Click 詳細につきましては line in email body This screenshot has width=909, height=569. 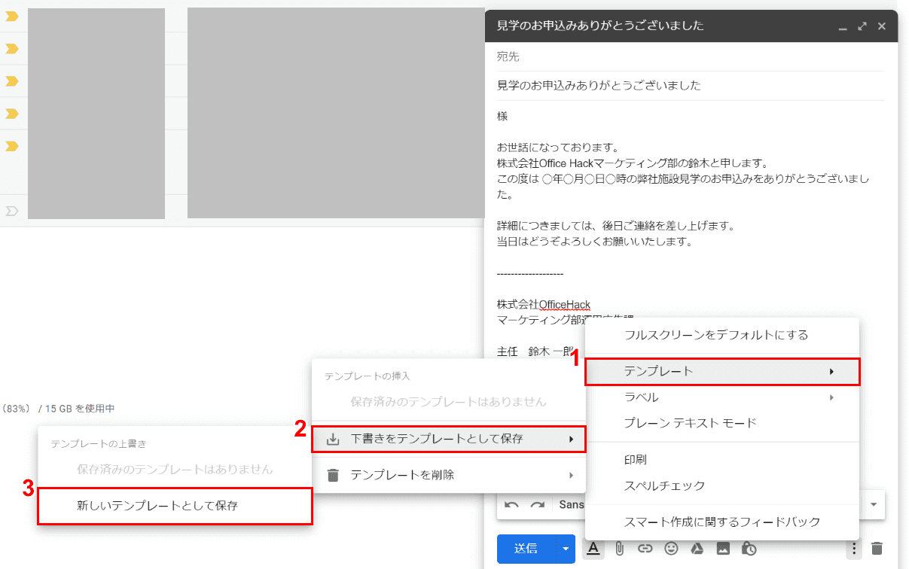[615, 226]
